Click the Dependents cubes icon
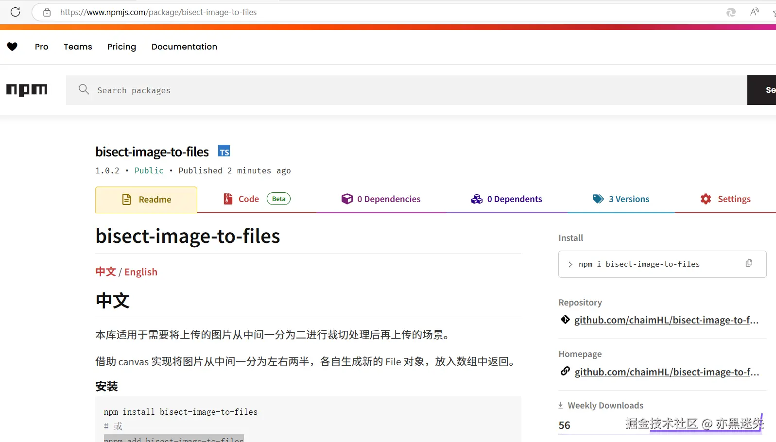 pos(477,199)
